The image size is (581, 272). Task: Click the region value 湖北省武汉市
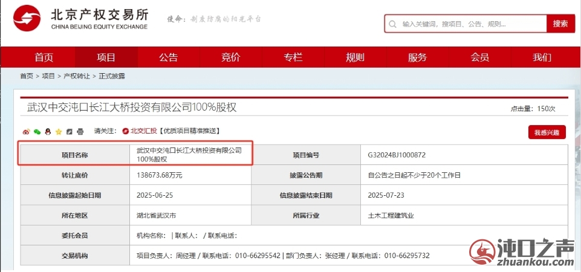pyautogui.click(x=157, y=215)
